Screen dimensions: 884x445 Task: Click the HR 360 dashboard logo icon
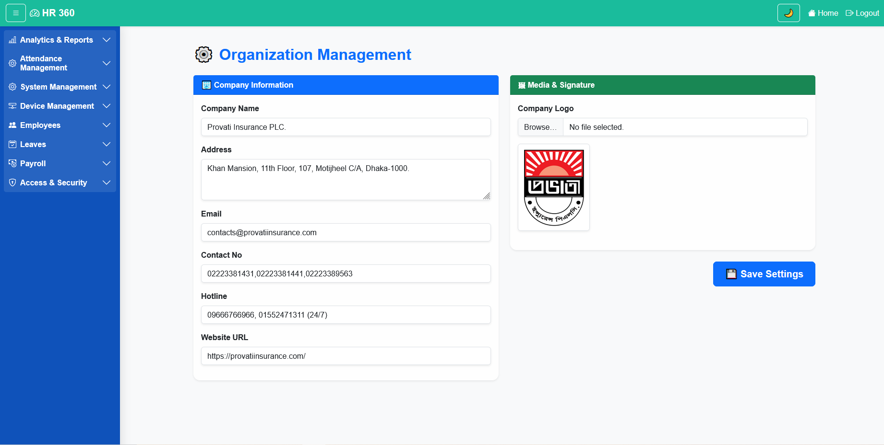(35, 13)
